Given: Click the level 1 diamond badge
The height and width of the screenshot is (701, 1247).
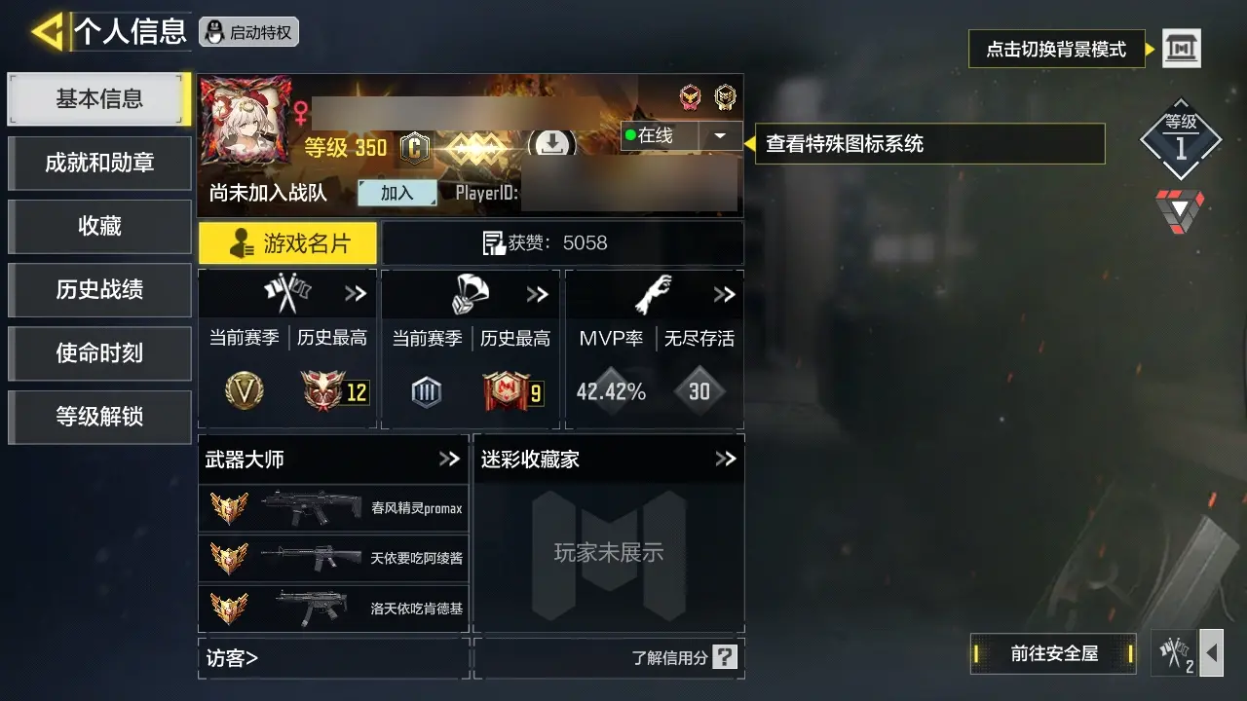Looking at the screenshot, I should click(x=1181, y=139).
